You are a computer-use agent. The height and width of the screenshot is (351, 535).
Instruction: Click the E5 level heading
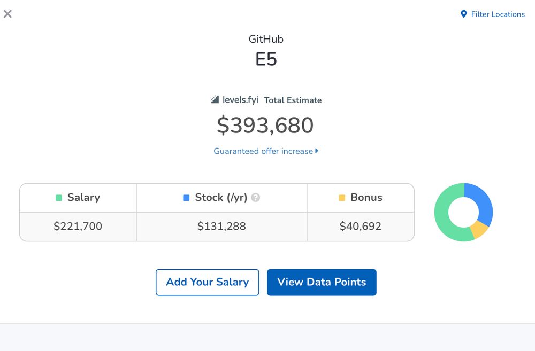(266, 59)
